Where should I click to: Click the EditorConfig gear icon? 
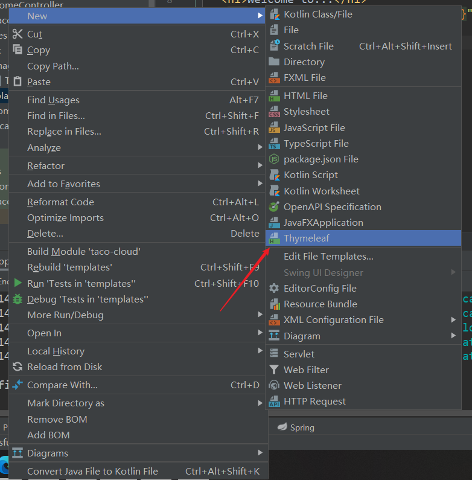pyautogui.click(x=274, y=289)
